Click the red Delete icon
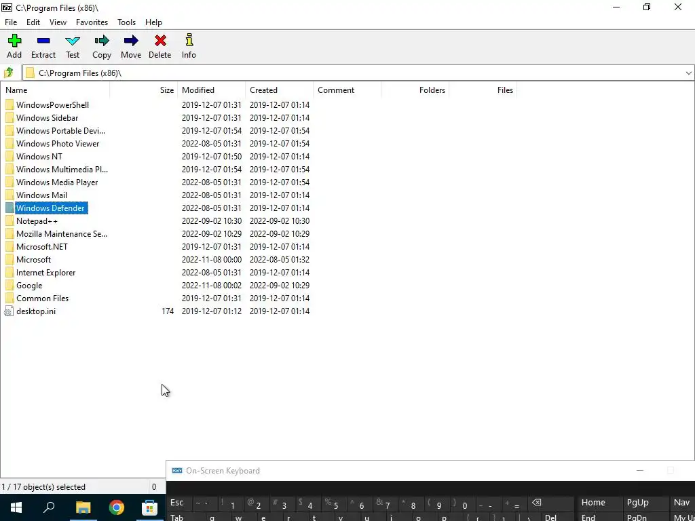The width and height of the screenshot is (695, 521). [160, 41]
